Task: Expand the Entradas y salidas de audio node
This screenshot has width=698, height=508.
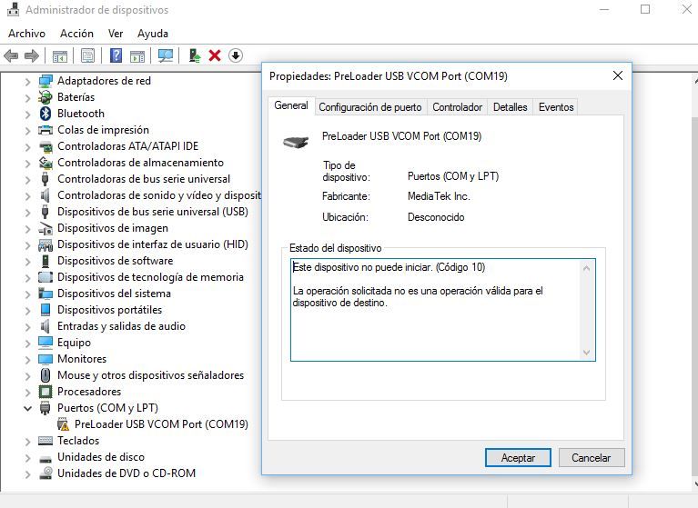Action: (x=27, y=326)
